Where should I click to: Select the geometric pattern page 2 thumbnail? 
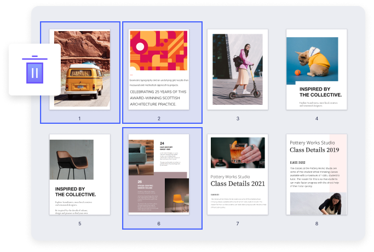[158, 69]
